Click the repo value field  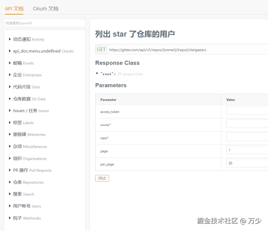(247, 137)
